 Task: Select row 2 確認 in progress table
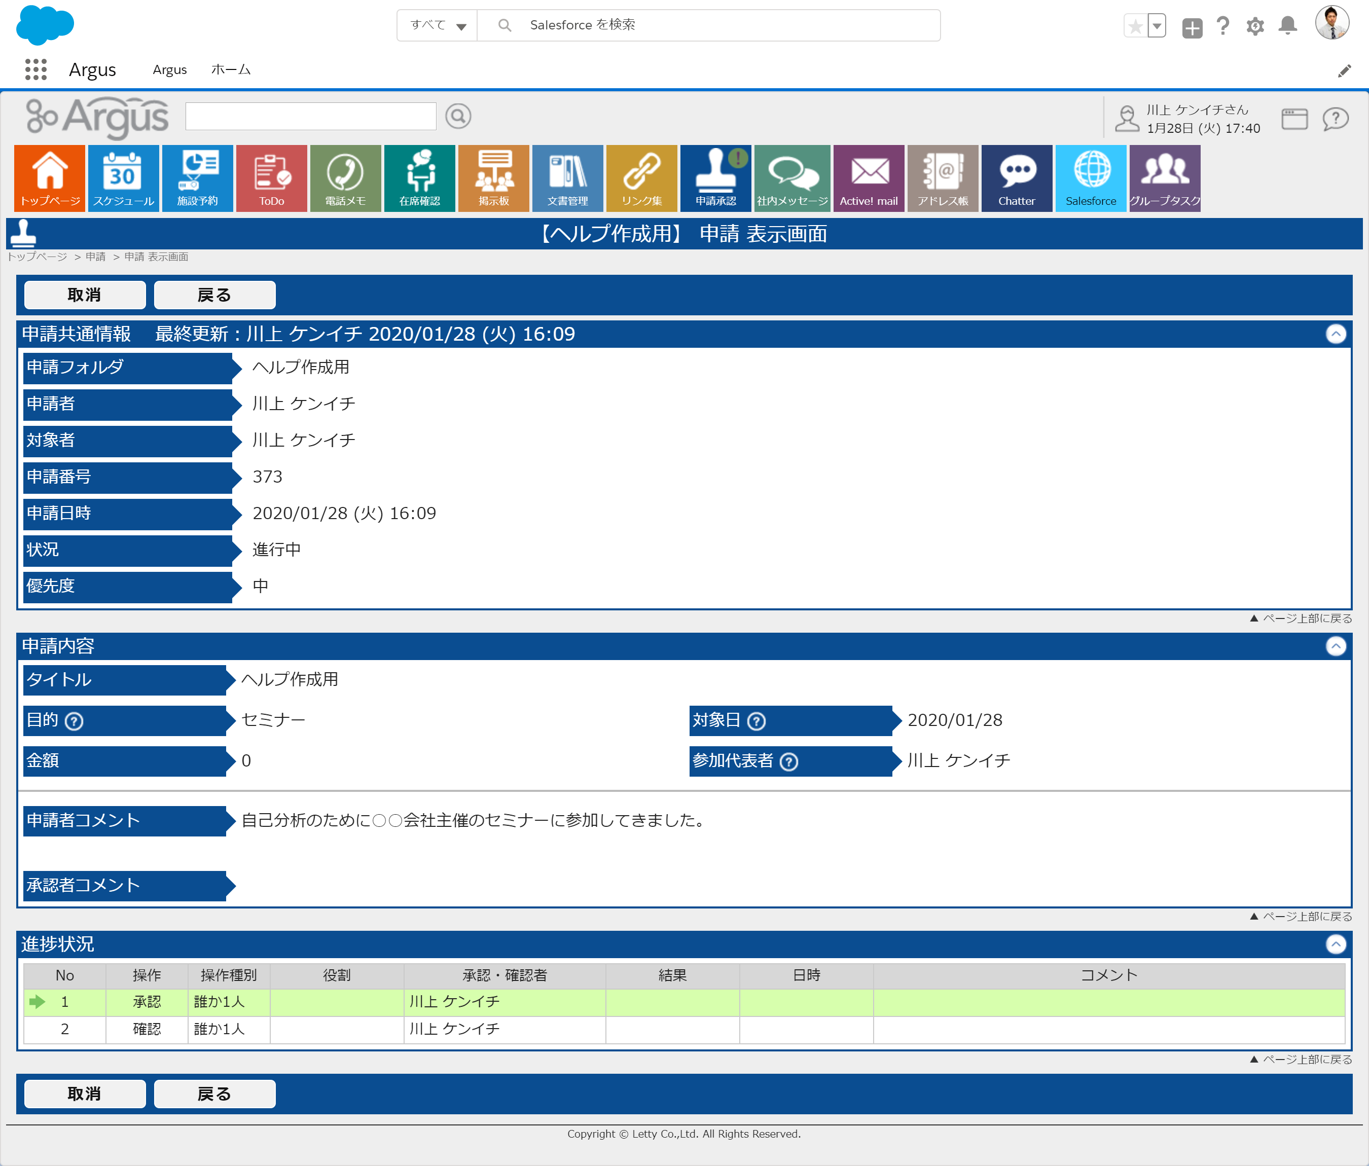point(684,1029)
